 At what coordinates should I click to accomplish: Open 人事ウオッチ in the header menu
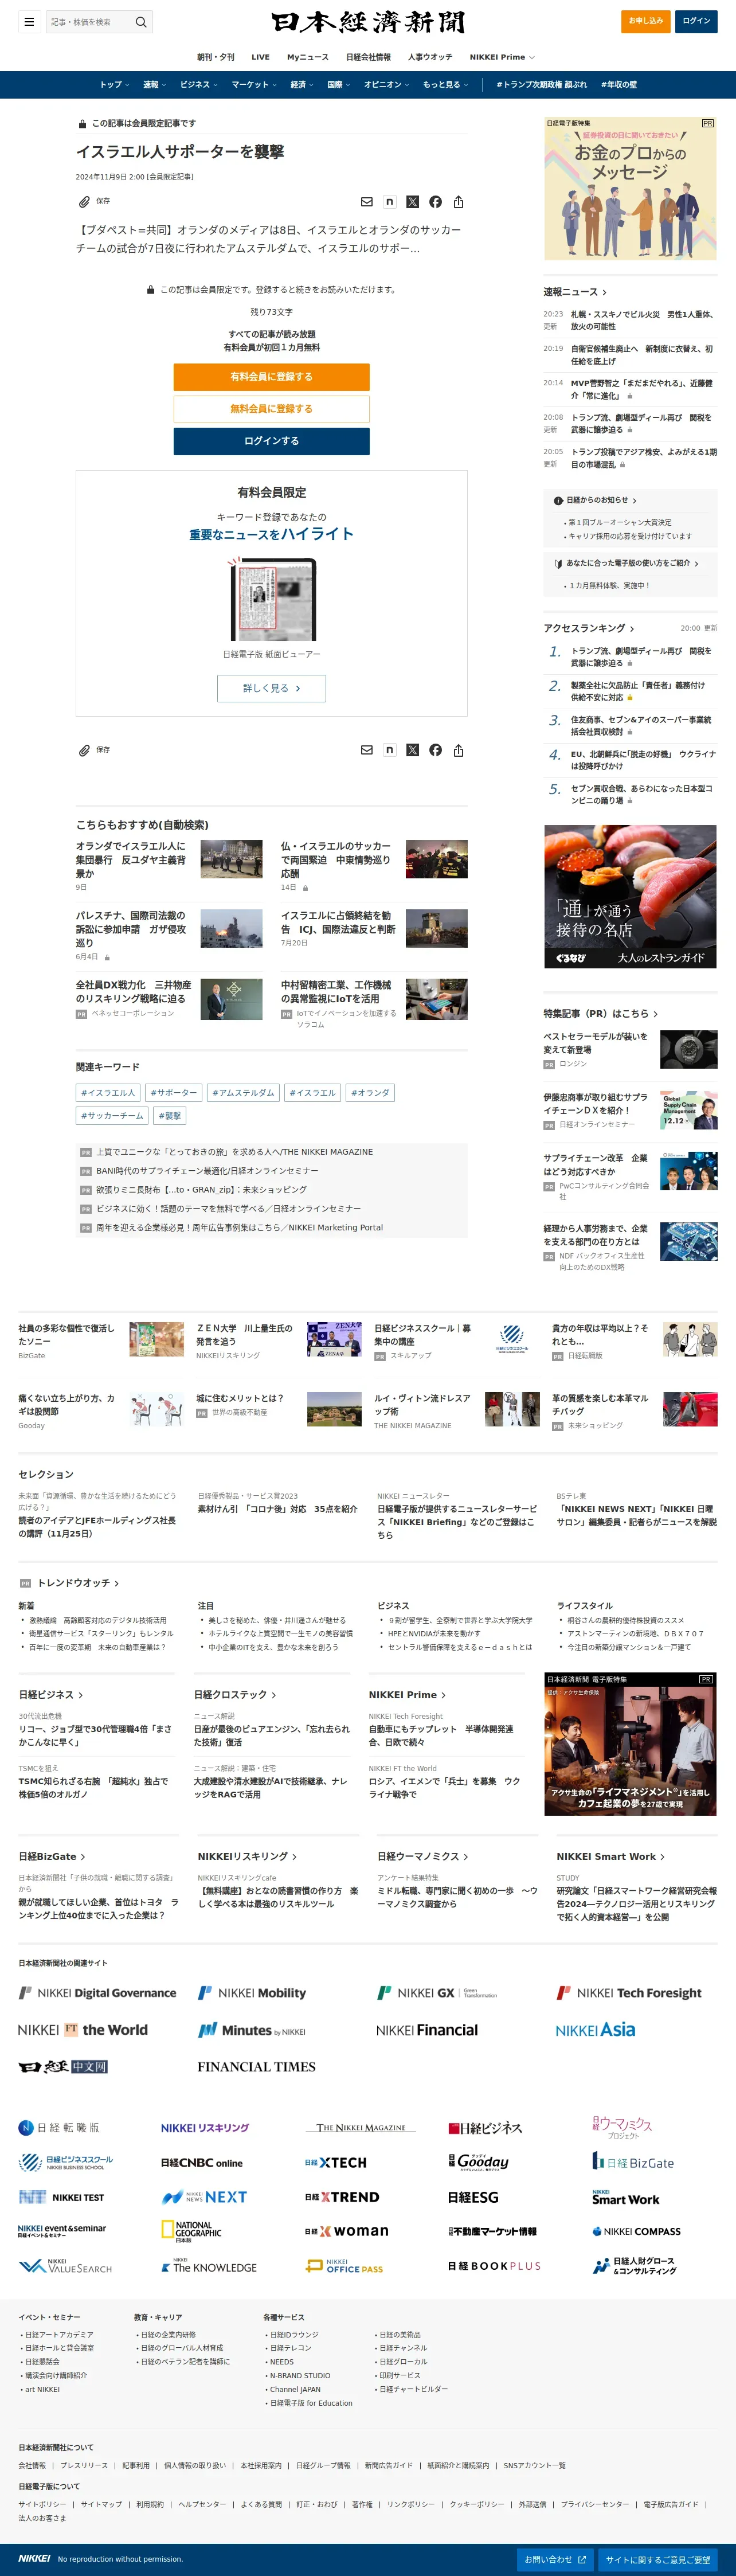[x=430, y=57]
